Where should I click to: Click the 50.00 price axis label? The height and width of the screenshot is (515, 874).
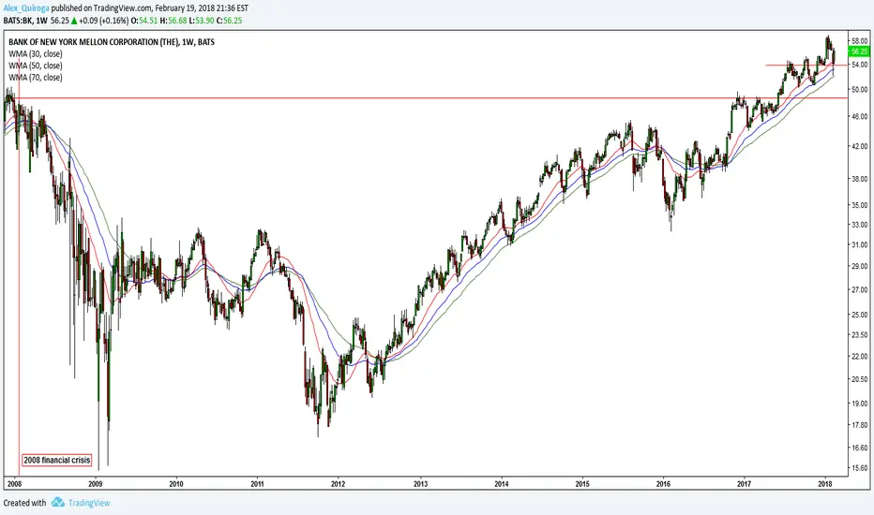coord(860,89)
